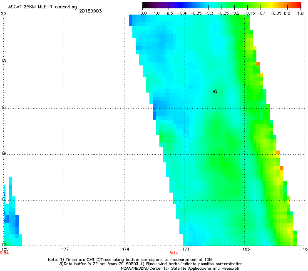Click the orange data cell on the 14 latitude line
This screenshot has height=271, width=308.
coord(278,152)
